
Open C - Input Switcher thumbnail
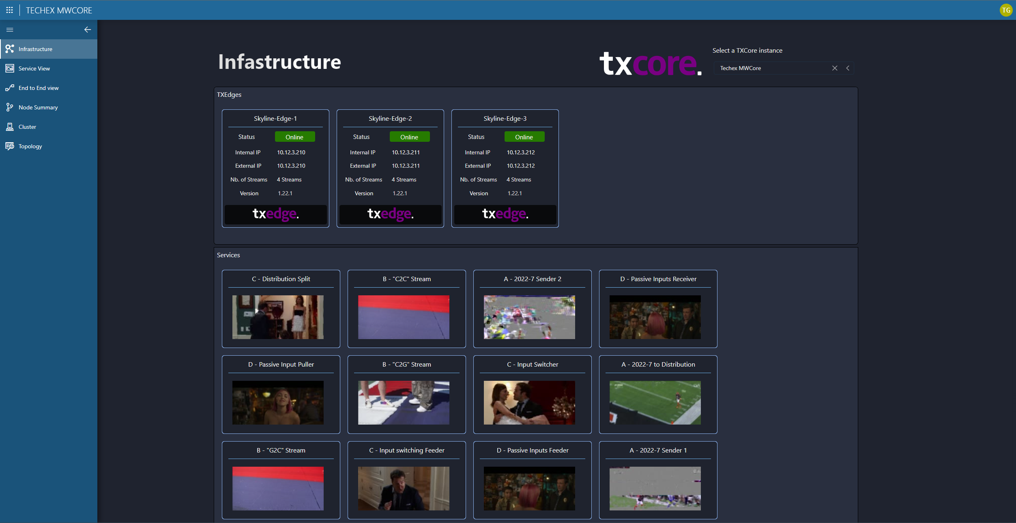pyautogui.click(x=529, y=403)
